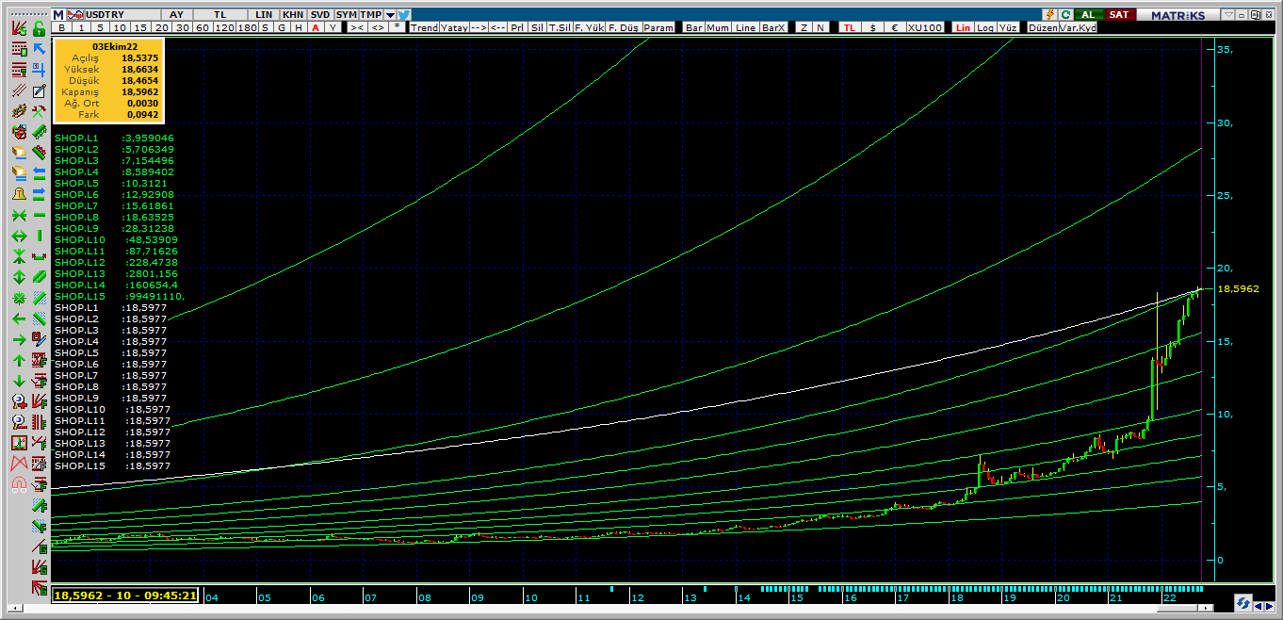Click the Düzen layout button
The width and height of the screenshot is (1283, 620).
pyautogui.click(x=1043, y=28)
